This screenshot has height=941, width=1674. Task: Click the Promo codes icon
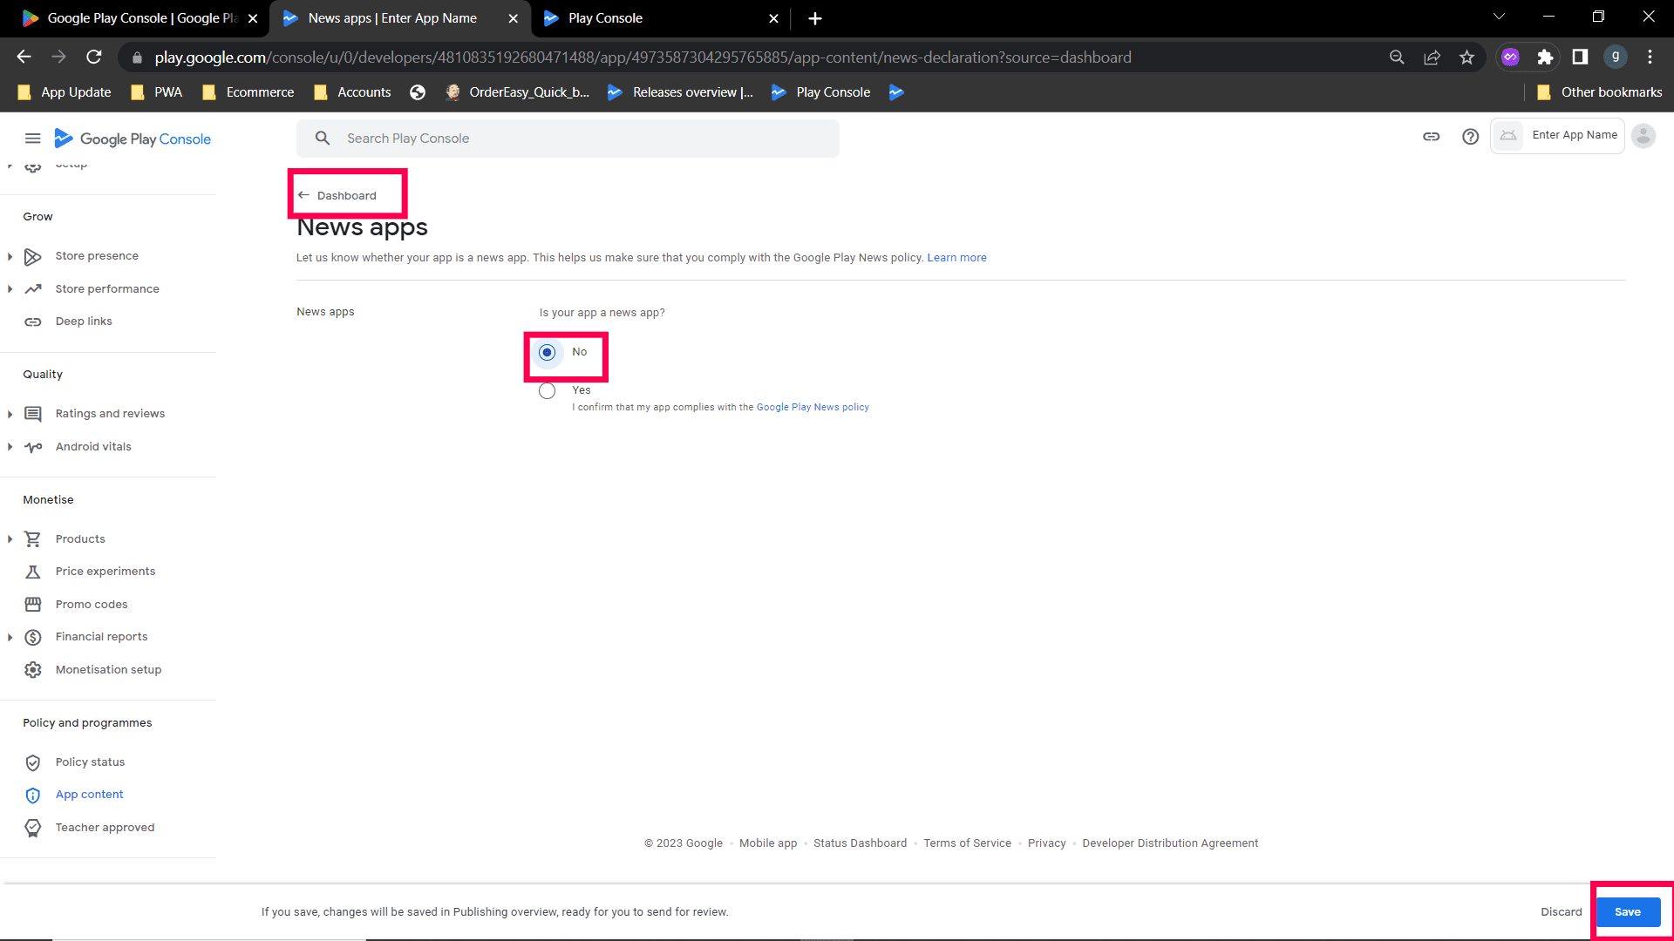pos(33,605)
